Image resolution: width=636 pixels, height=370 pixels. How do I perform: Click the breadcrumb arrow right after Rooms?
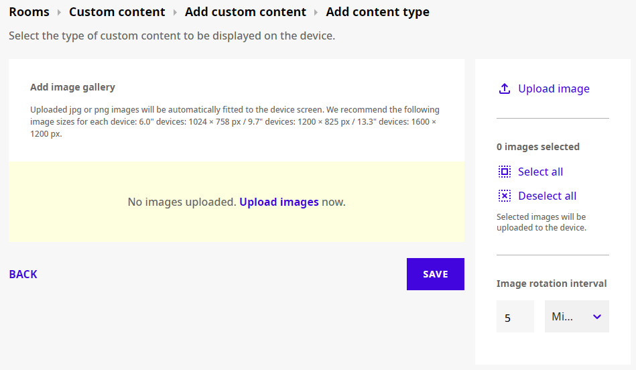59,13
